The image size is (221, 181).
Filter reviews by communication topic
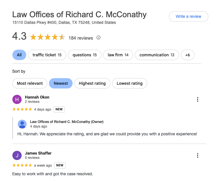pos(157,55)
